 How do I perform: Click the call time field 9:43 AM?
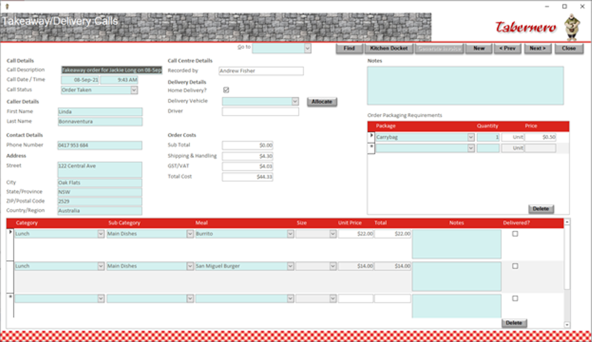pyautogui.click(x=119, y=80)
